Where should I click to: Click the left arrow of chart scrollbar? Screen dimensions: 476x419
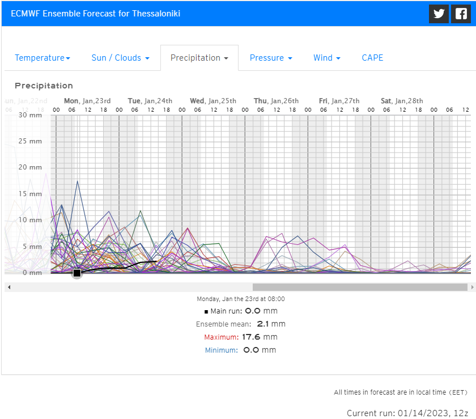click(9, 287)
